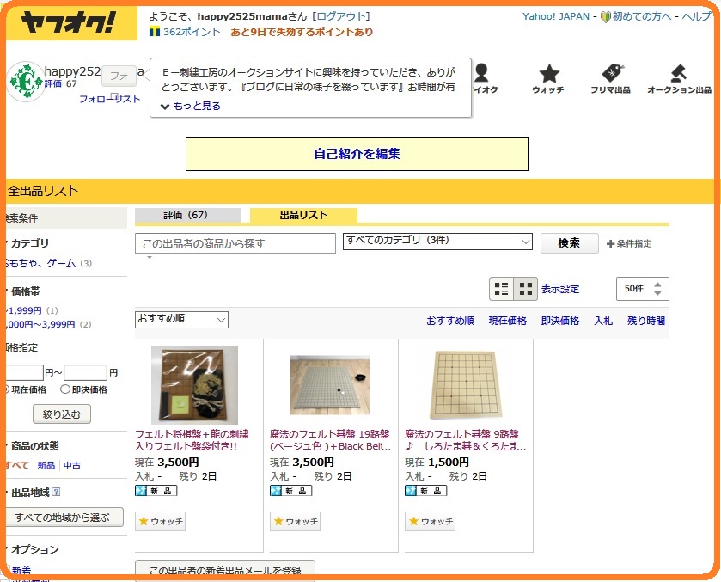Click the フォロー button
Screen dimensions: 721x582
pos(119,76)
